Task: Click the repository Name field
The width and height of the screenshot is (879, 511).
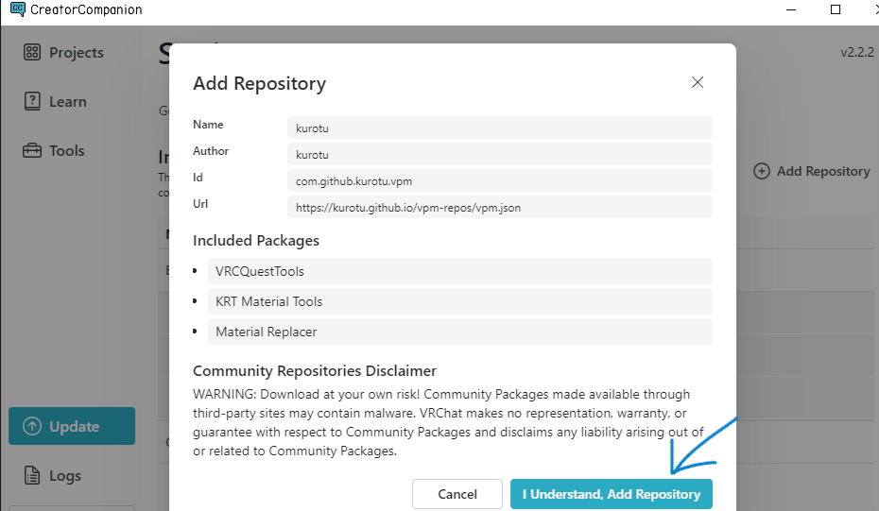Action: tap(499, 128)
